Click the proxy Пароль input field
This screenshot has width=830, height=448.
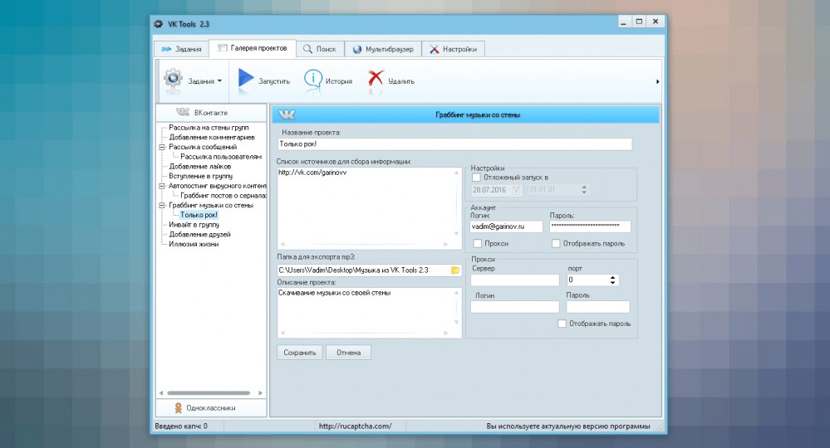pyautogui.click(x=598, y=307)
